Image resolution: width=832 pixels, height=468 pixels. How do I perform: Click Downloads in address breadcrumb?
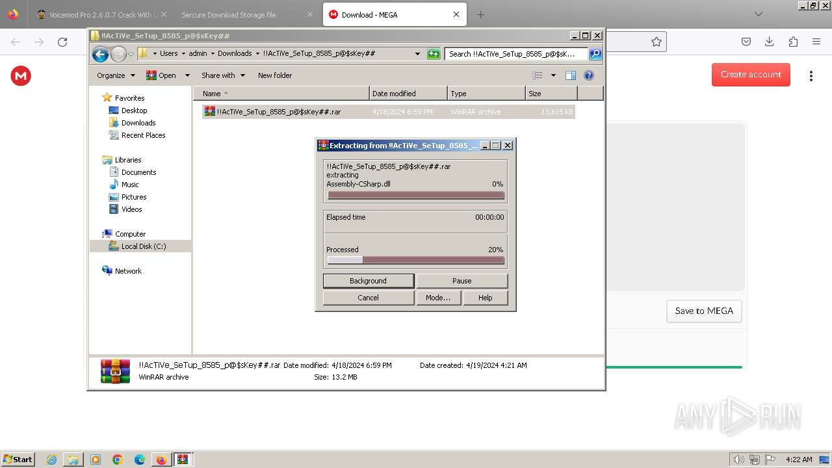235,54
